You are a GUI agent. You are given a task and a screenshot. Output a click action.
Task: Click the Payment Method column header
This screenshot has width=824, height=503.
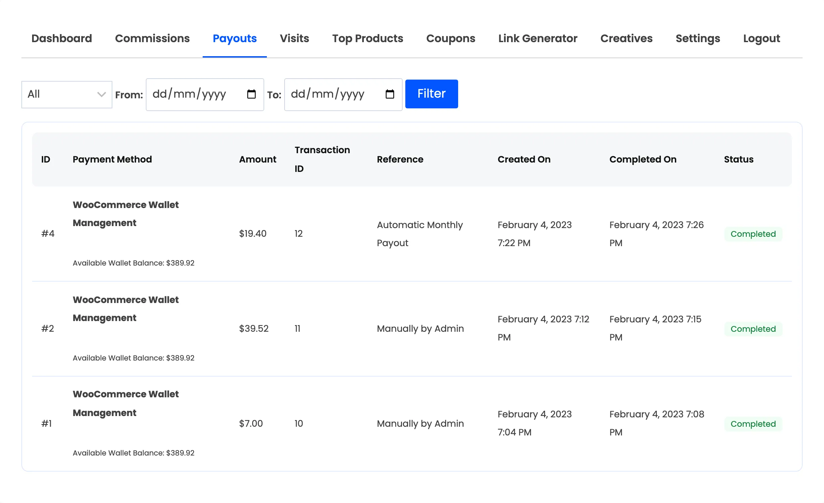tap(112, 159)
